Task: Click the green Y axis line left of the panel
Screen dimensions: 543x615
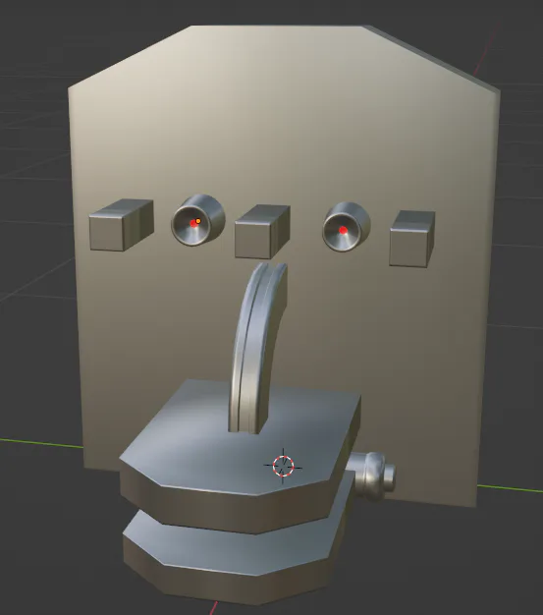Action: [41, 443]
